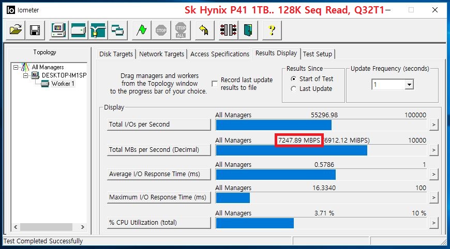Start tests with the green flag
Image resolution: width=450 pixels, height=249 pixels.
[x=142, y=30]
